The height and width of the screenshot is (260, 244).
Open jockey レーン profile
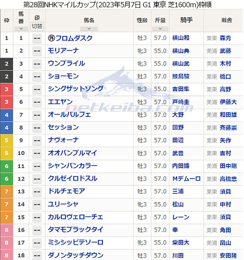(181, 217)
